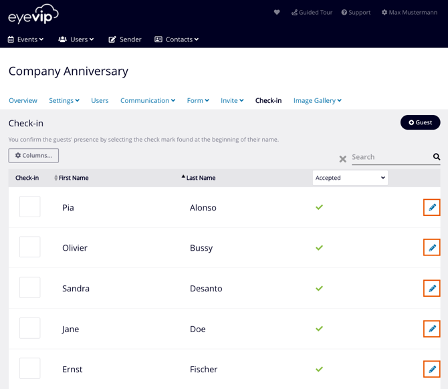Tick check-in box for Olivier Bussy
Screen dimensions: 448x389
pyautogui.click(x=30, y=247)
